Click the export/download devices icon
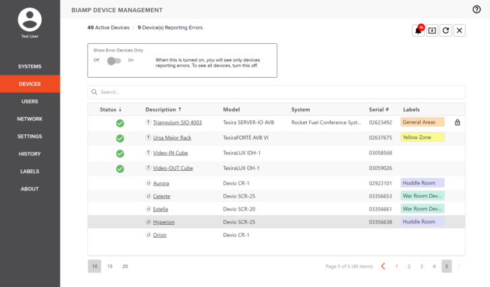This screenshot has width=490, height=287. coord(432,30)
